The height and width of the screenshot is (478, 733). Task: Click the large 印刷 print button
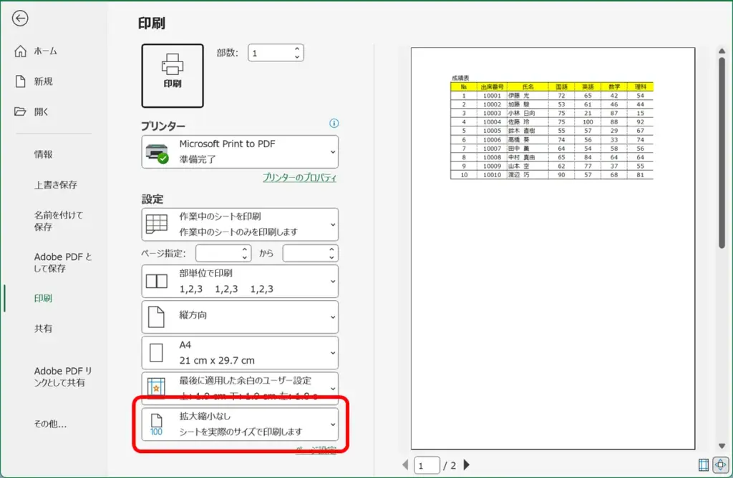click(x=173, y=76)
